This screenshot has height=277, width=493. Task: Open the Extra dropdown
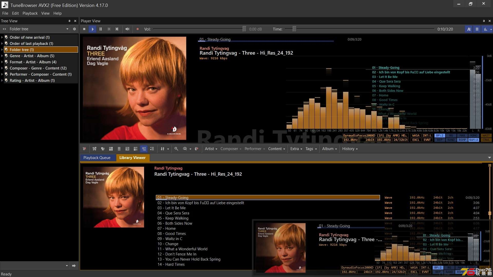pyautogui.click(x=296, y=149)
